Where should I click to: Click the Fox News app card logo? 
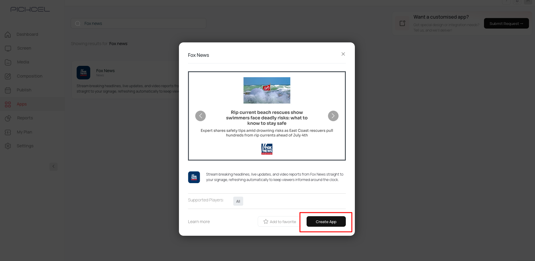[83, 72]
